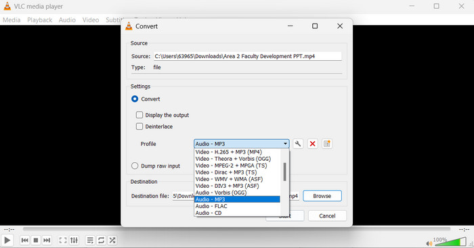Open the Media menu
The width and height of the screenshot is (474, 248).
[x=12, y=20]
